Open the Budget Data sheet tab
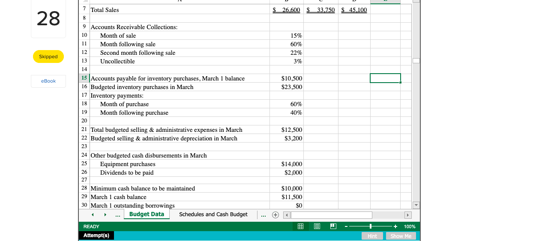 (x=147, y=214)
